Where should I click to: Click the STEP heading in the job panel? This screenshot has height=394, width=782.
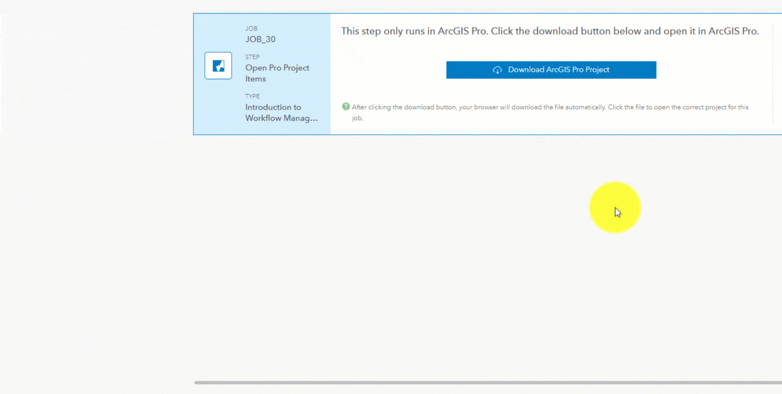(252, 57)
